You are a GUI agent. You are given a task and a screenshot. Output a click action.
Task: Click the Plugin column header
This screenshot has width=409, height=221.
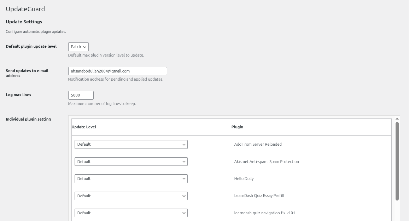[x=237, y=127]
